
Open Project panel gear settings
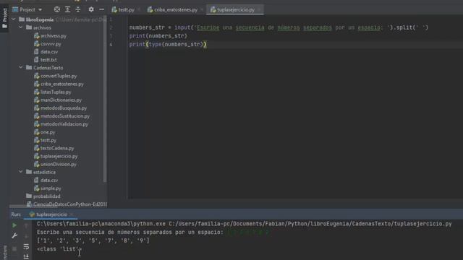[91, 9]
